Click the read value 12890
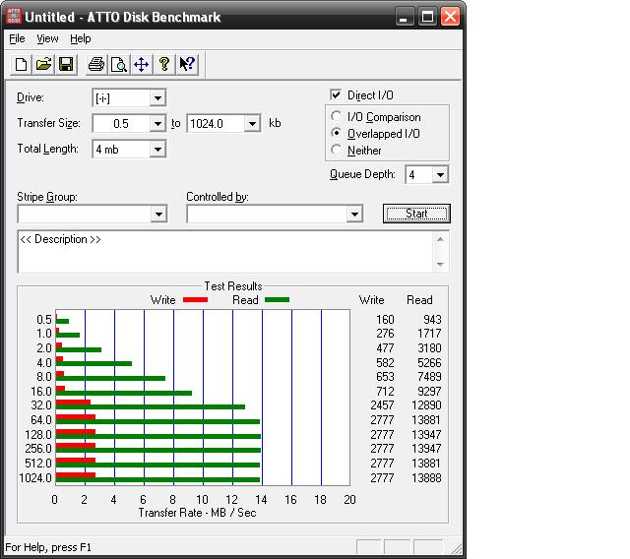 point(426,404)
